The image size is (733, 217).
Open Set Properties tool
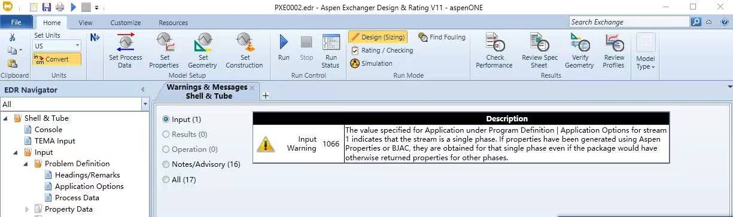(164, 51)
